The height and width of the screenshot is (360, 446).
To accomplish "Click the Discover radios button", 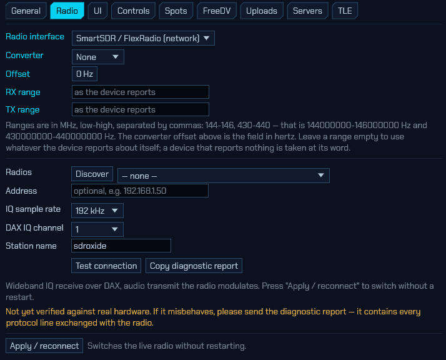I will point(92,174).
